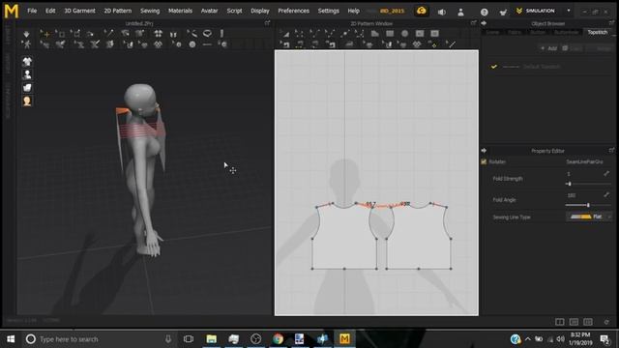The image size is (619, 348).
Task: Collapse the Object Browser panel arrow
Action: tap(484, 23)
